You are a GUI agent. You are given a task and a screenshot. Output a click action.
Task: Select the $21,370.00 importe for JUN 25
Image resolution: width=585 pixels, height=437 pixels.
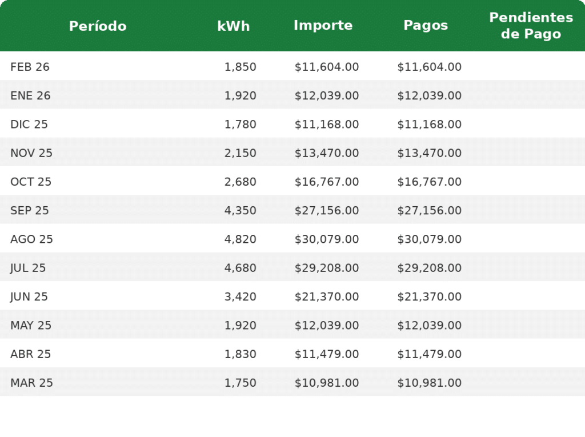coord(326,296)
